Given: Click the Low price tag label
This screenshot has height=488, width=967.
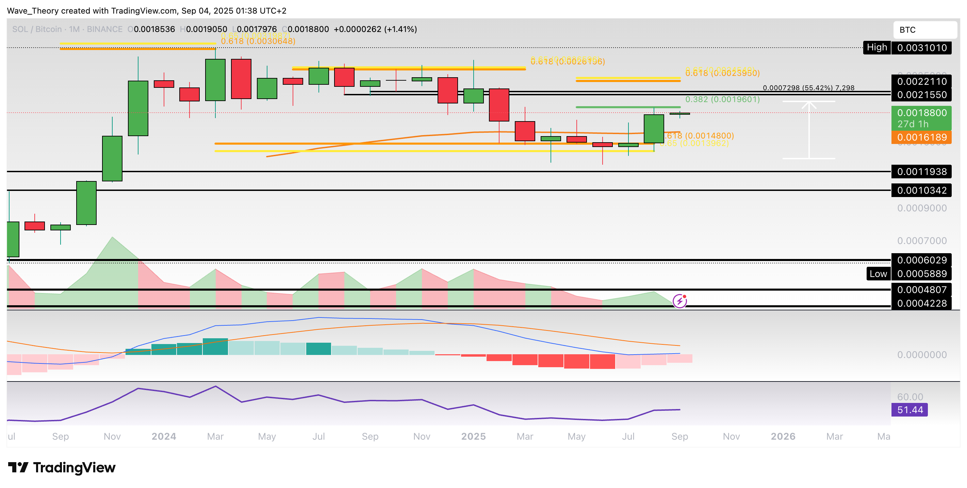Looking at the screenshot, I should point(878,274).
